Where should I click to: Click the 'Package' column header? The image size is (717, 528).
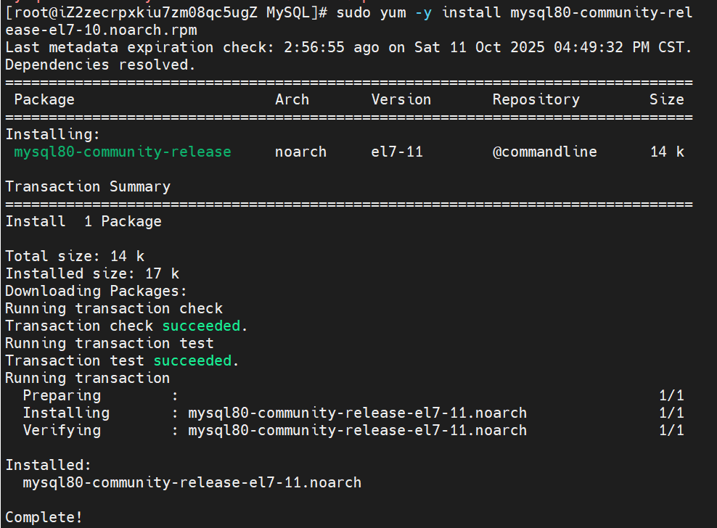[x=44, y=99]
